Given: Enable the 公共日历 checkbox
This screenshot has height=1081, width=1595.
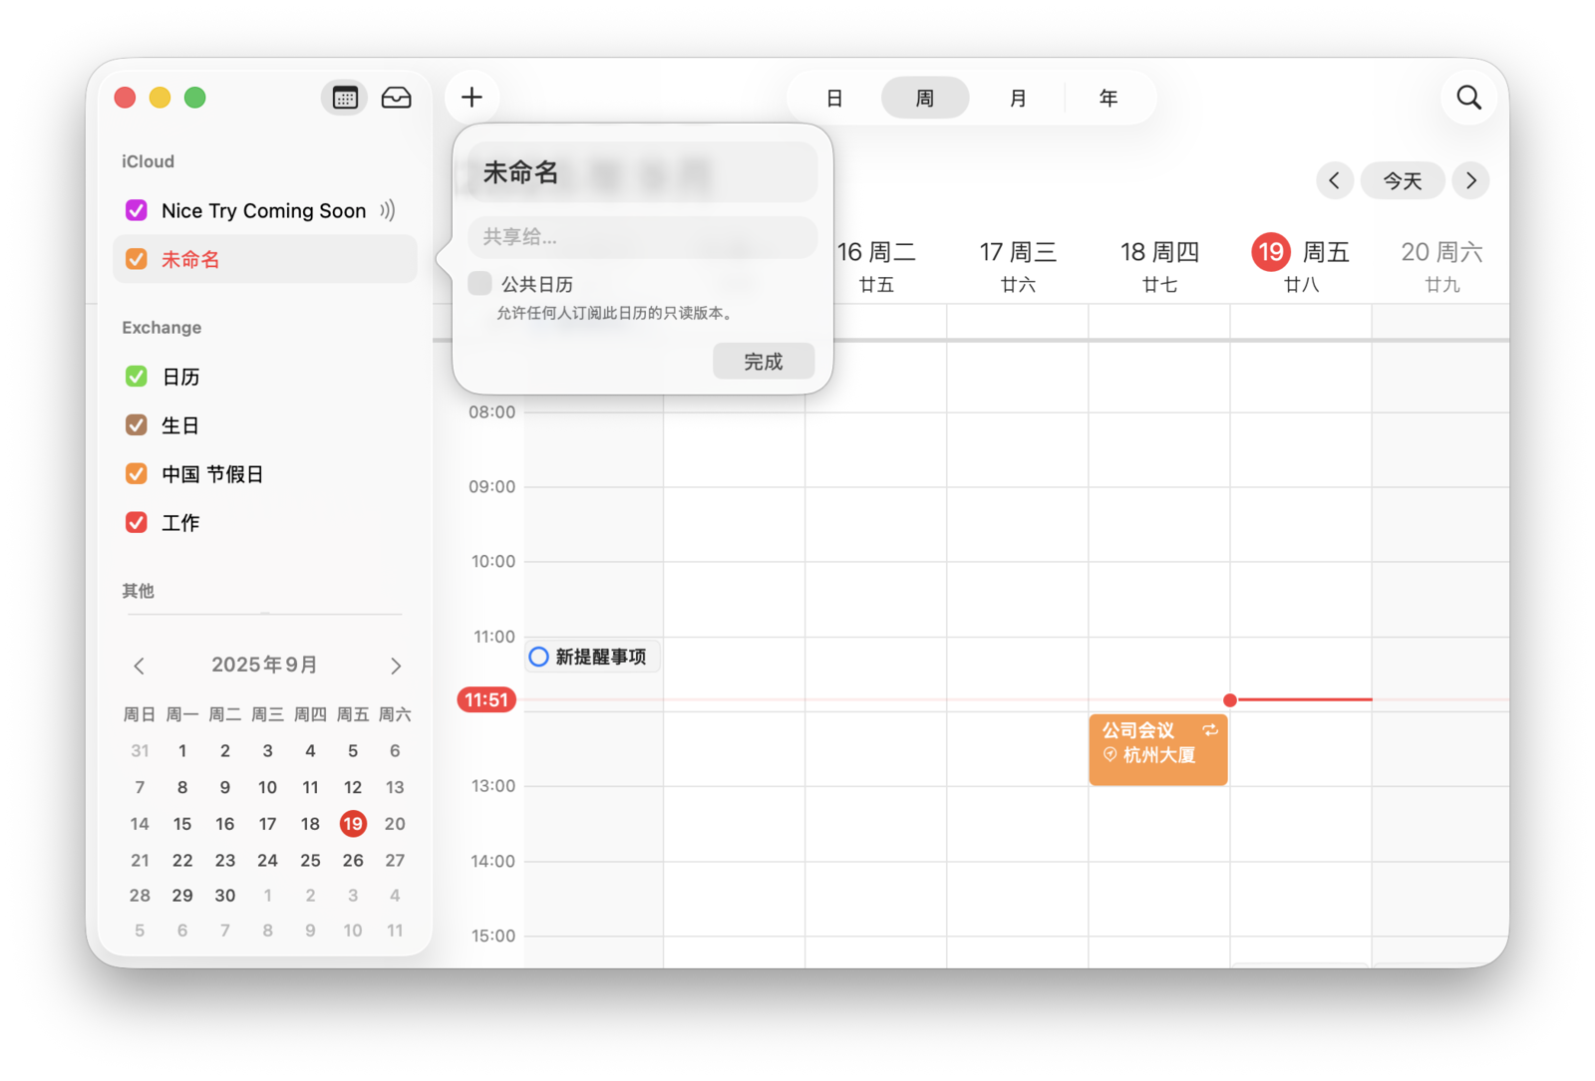Looking at the screenshot, I should [x=480, y=284].
